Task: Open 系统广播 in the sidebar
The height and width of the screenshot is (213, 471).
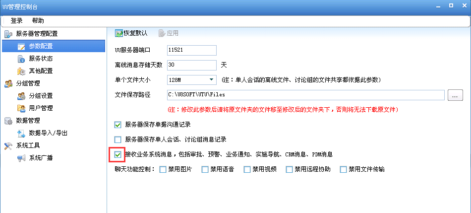Action: 41,158
